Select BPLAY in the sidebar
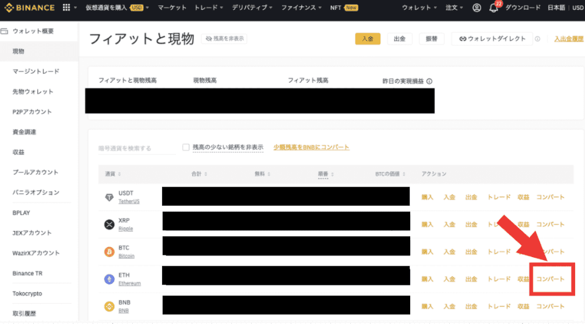 [x=21, y=213]
